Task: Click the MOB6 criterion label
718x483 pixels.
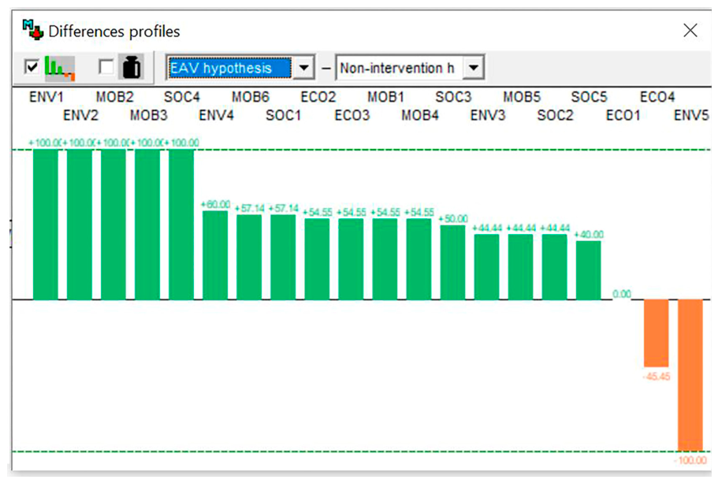Action: (x=251, y=97)
